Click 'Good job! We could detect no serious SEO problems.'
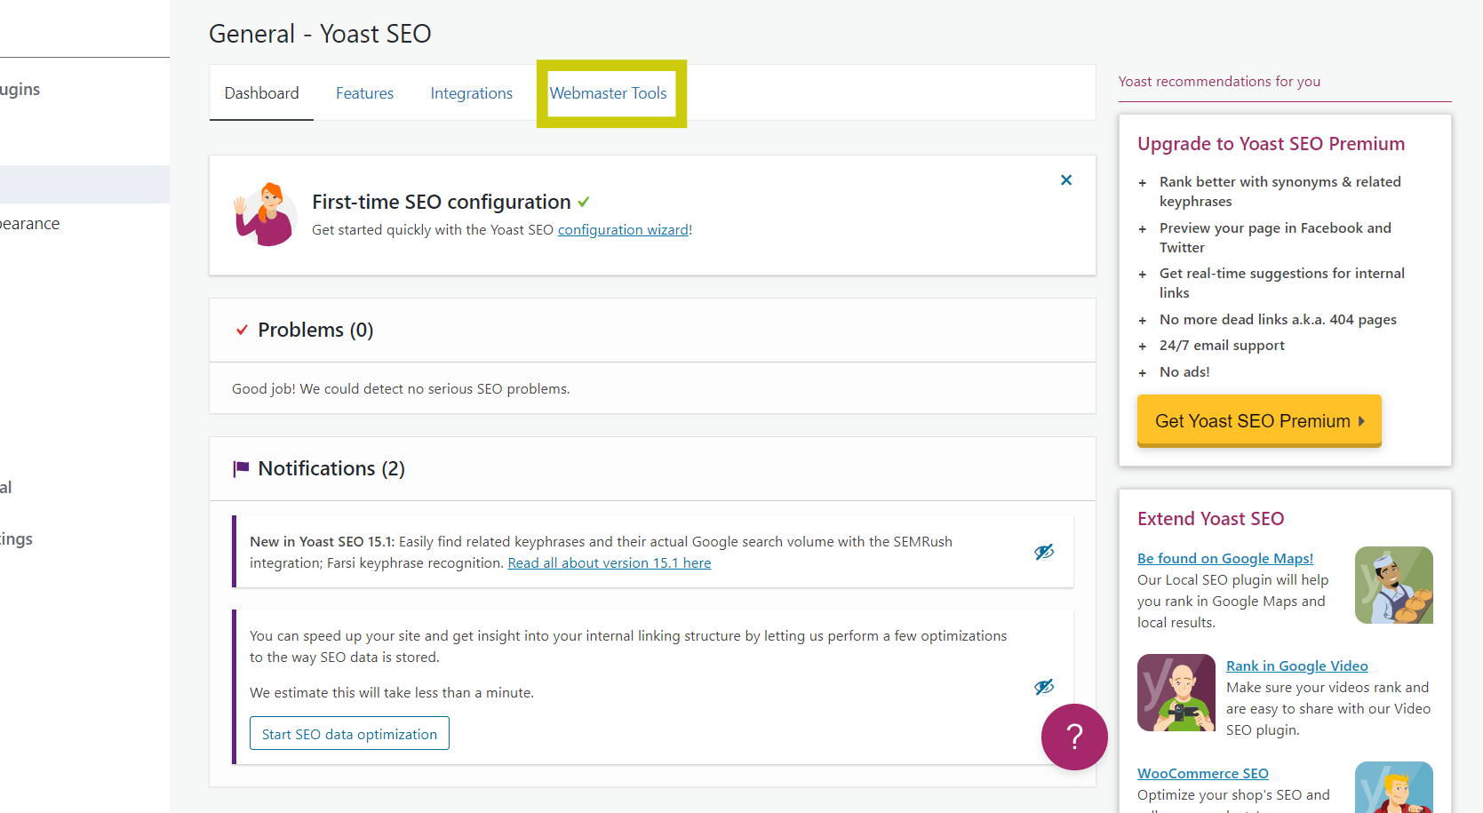 coord(401,389)
